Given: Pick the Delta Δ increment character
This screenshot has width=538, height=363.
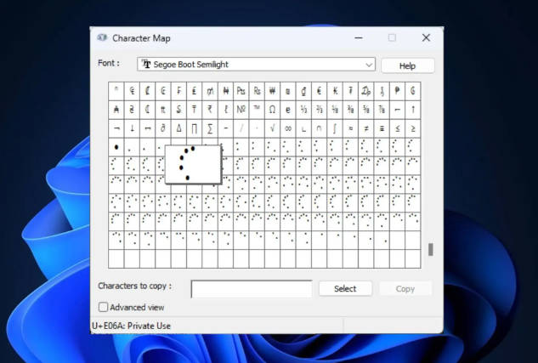Looking at the screenshot, I should 178,128.
